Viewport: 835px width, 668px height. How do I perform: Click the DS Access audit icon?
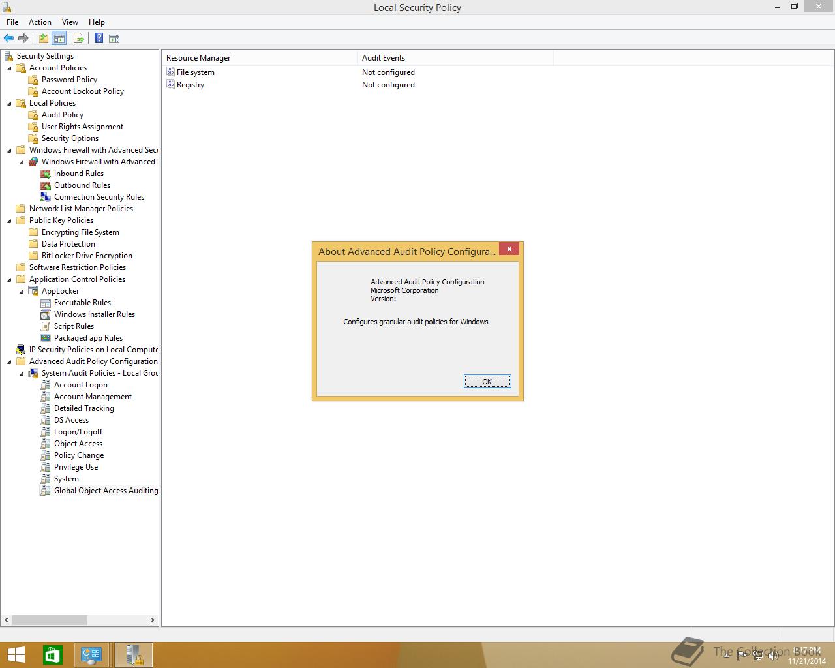click(x=46, y=420)
